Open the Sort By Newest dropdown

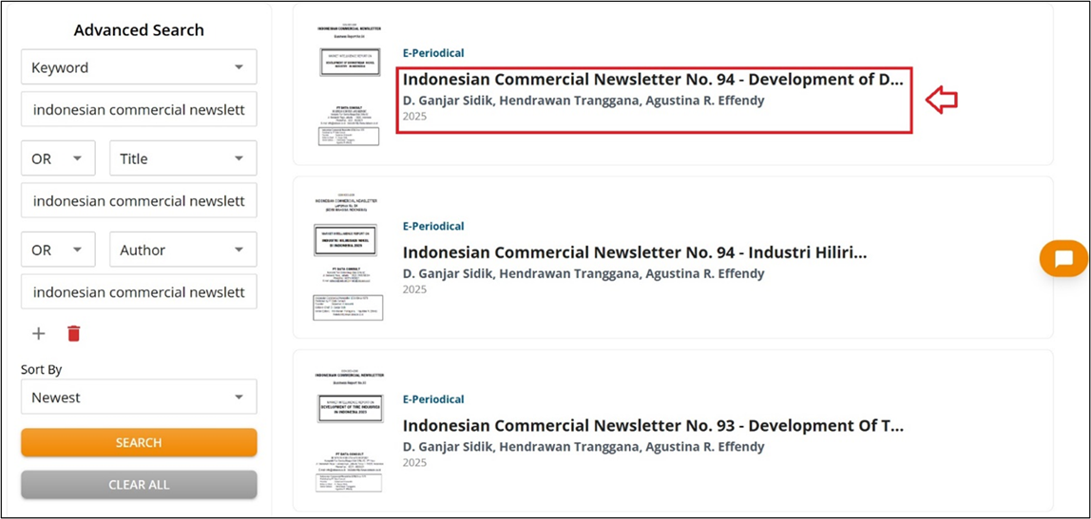click(139, 398)
